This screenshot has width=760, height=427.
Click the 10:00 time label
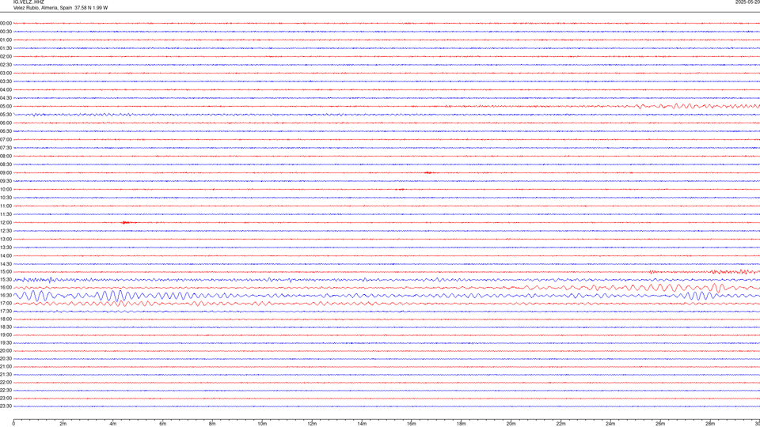[6, 189]
